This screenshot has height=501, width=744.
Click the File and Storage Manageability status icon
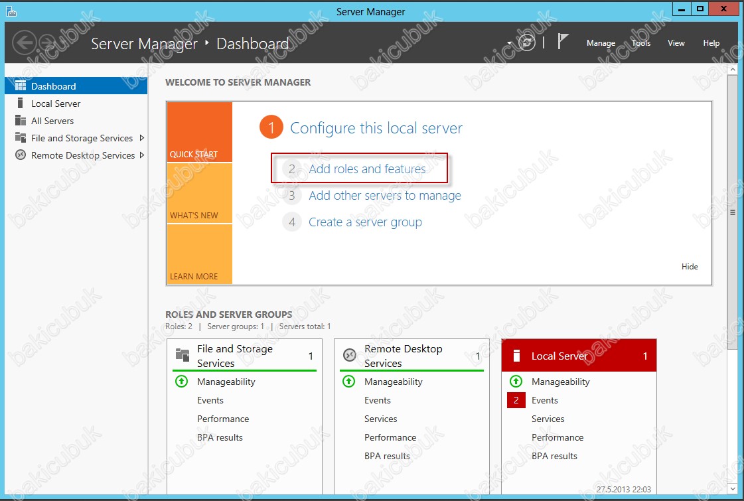pyautogui.click(x=182, y=382)
